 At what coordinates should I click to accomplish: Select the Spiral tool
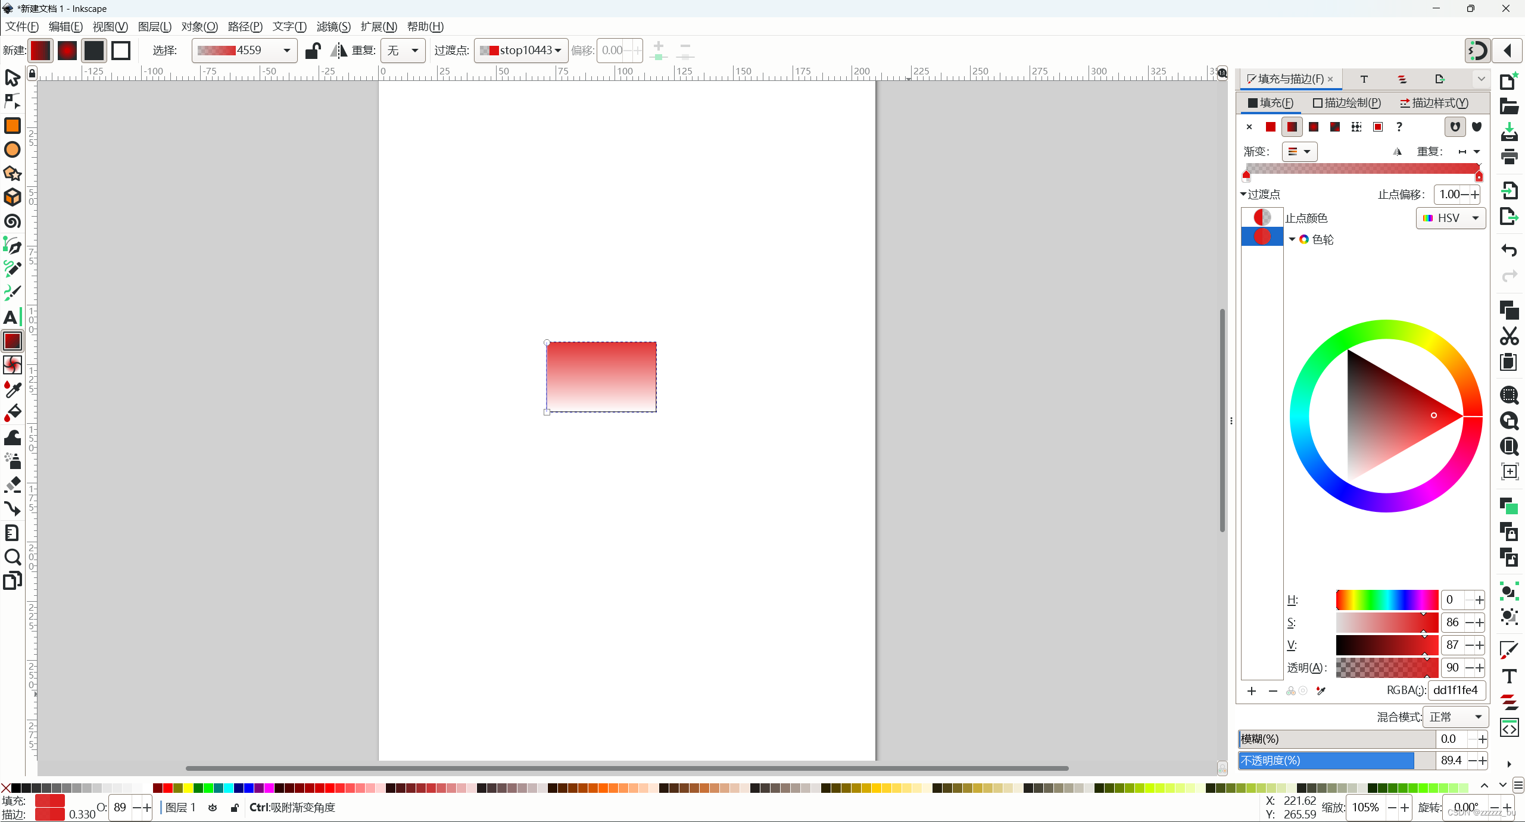pyautogui.click(x=12, y=221)
